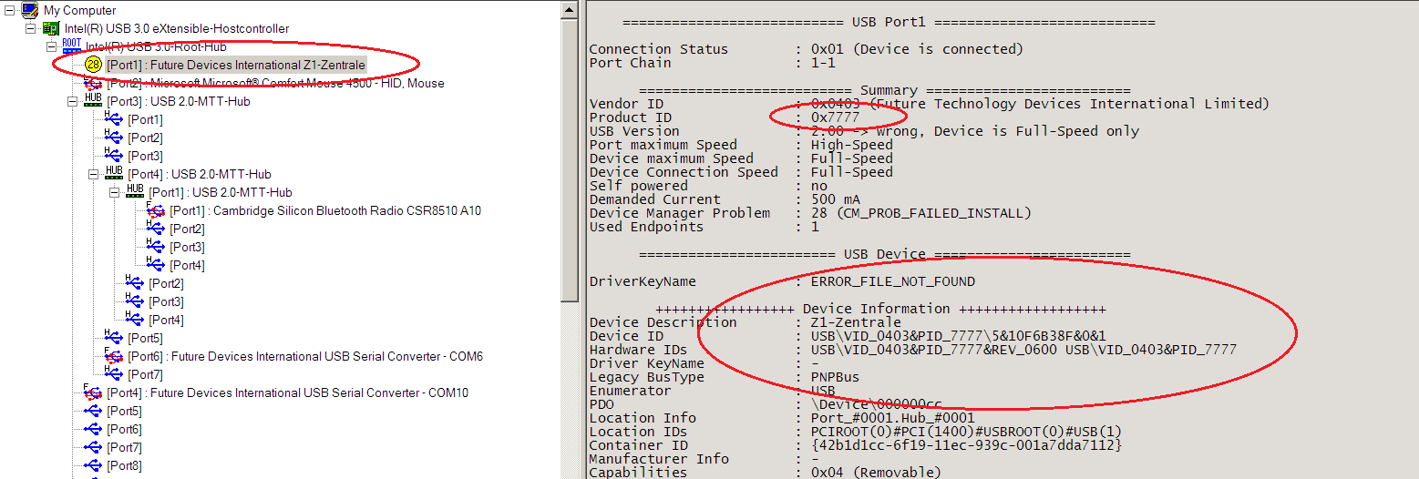This screenshot has height=479, width=1419.
Task: Click the 'Port maximum Speed : High-Speed' line
Action: click(741, 145)
